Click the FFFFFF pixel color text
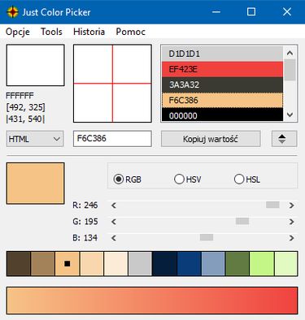This screenshot has height=320, width=305. coord(20,96)
